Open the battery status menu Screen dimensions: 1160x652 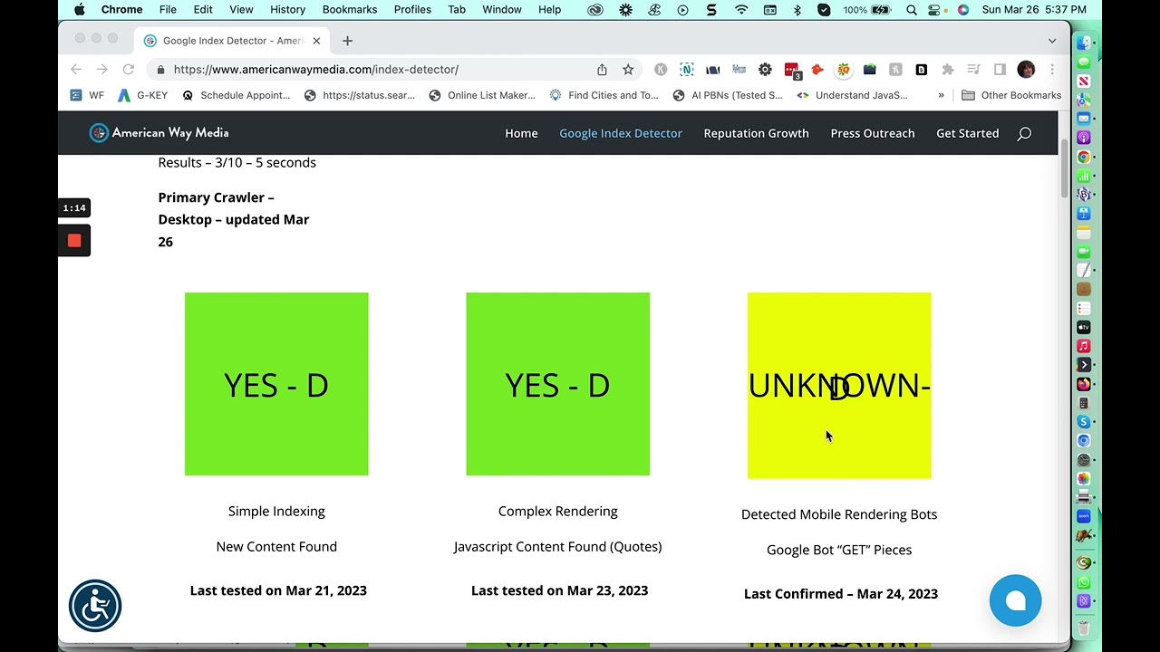(x=867, y=10)
